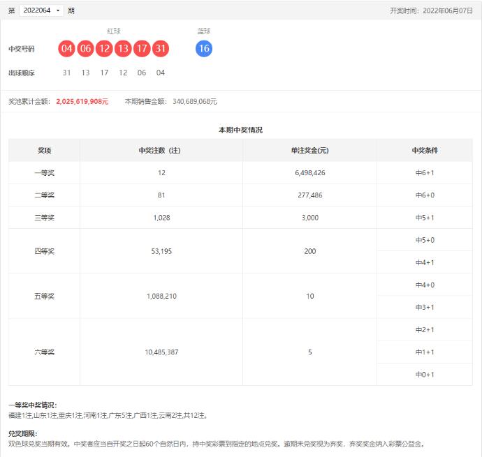Select red ball 04
The width and height of the screenshot is (482, 457).
[66, 49]
